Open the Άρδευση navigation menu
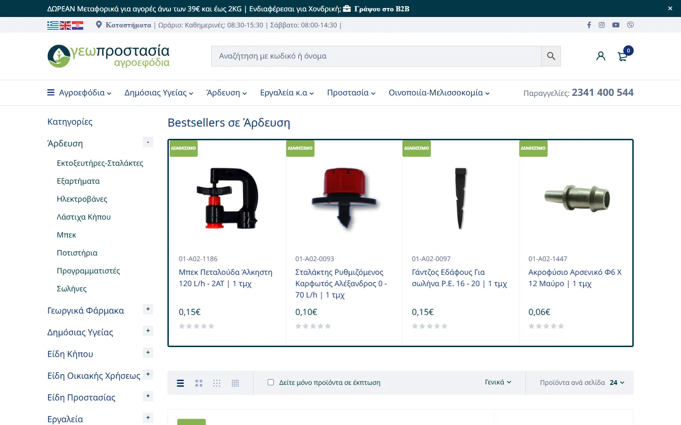 tap(227, 93)
